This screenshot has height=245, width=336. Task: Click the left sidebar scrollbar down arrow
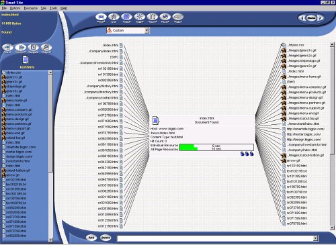(50, 240)
